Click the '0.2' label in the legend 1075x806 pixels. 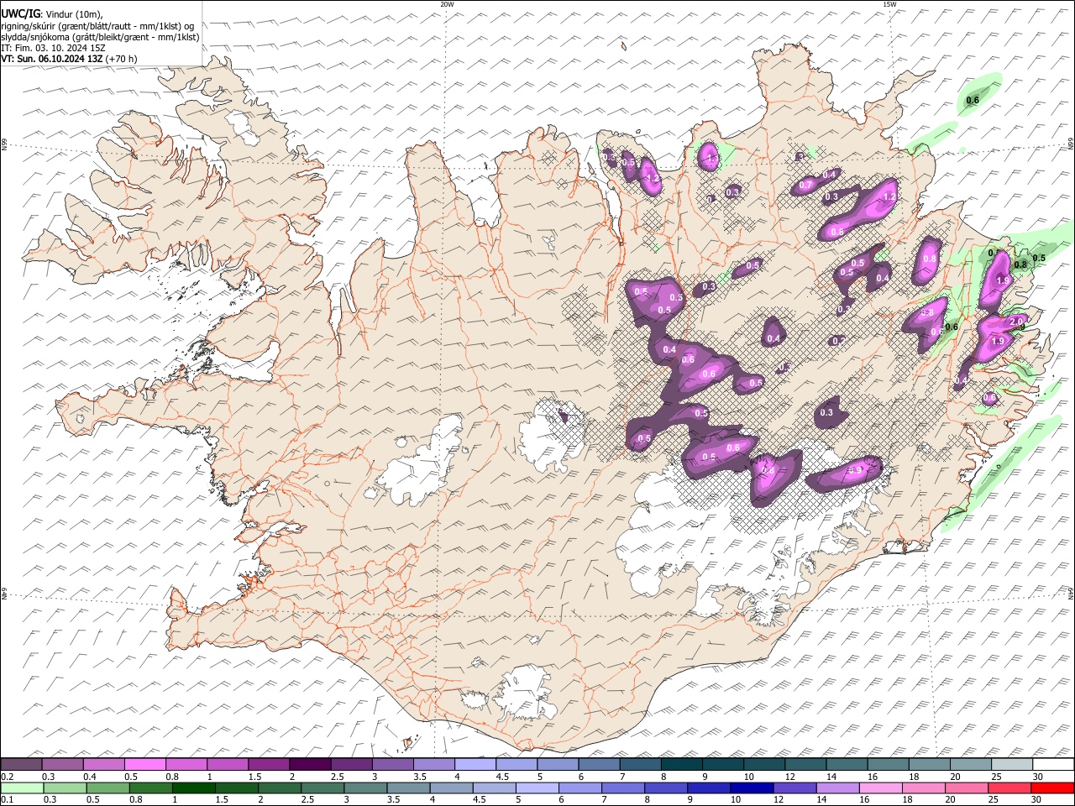point(7,777)
